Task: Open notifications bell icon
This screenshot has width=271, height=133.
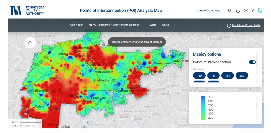Action: click(x=229, y=11)
